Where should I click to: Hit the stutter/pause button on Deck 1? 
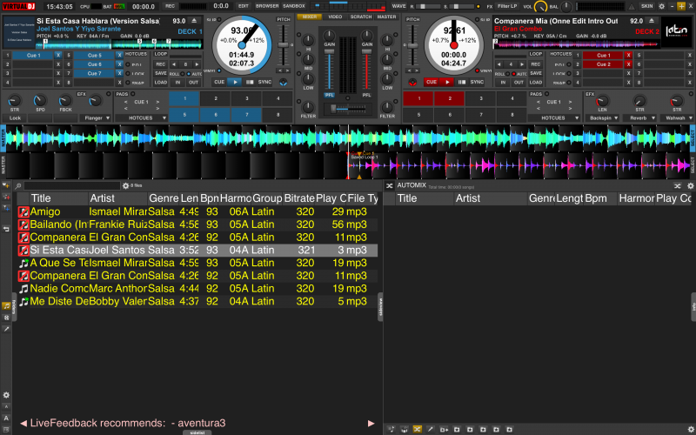point(250,82)
